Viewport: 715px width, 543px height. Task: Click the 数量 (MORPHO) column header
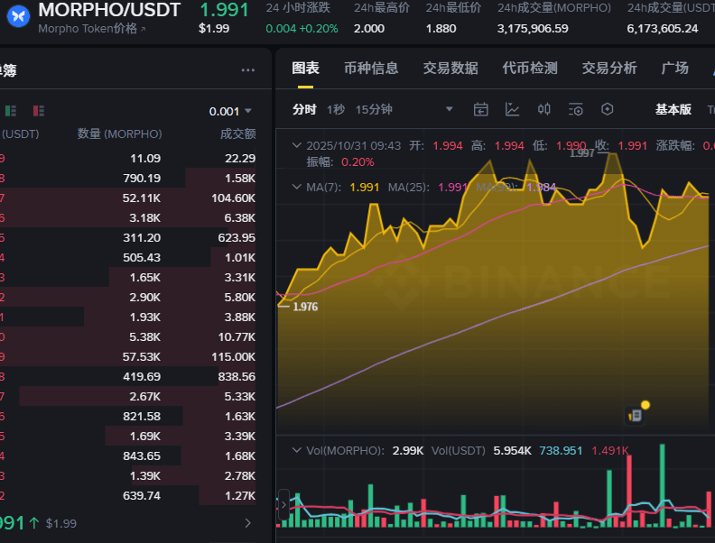pos(119,133)
